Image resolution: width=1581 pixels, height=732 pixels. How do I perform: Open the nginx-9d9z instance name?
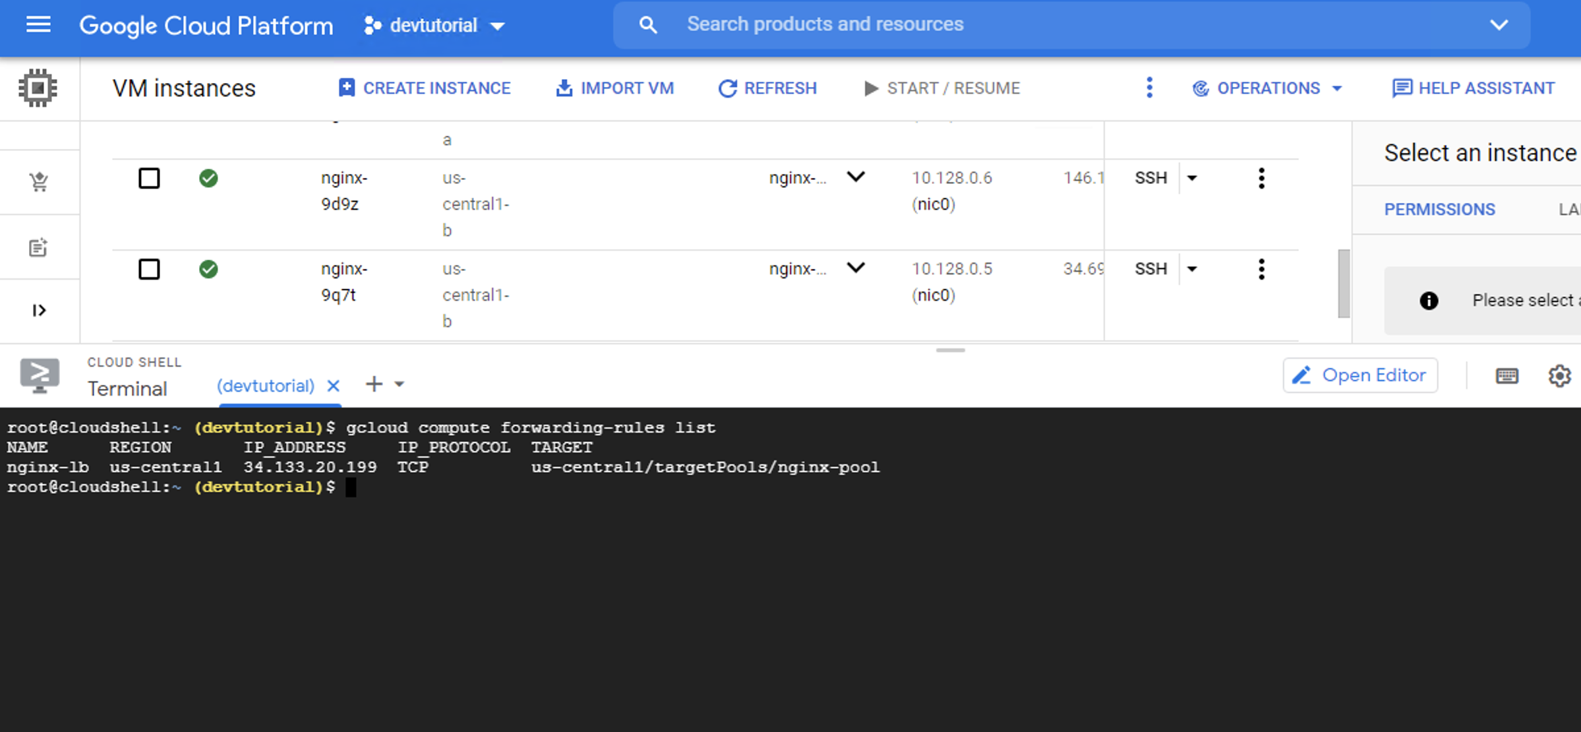344,191
